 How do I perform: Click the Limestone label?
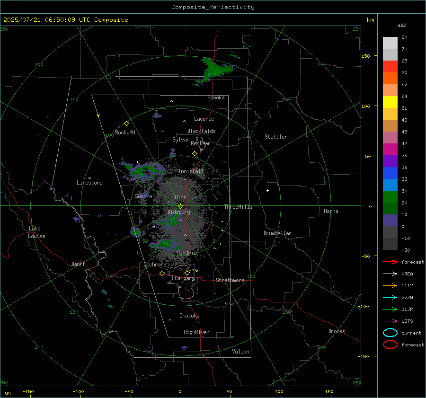pyautogui.click(x=89, y=183)
